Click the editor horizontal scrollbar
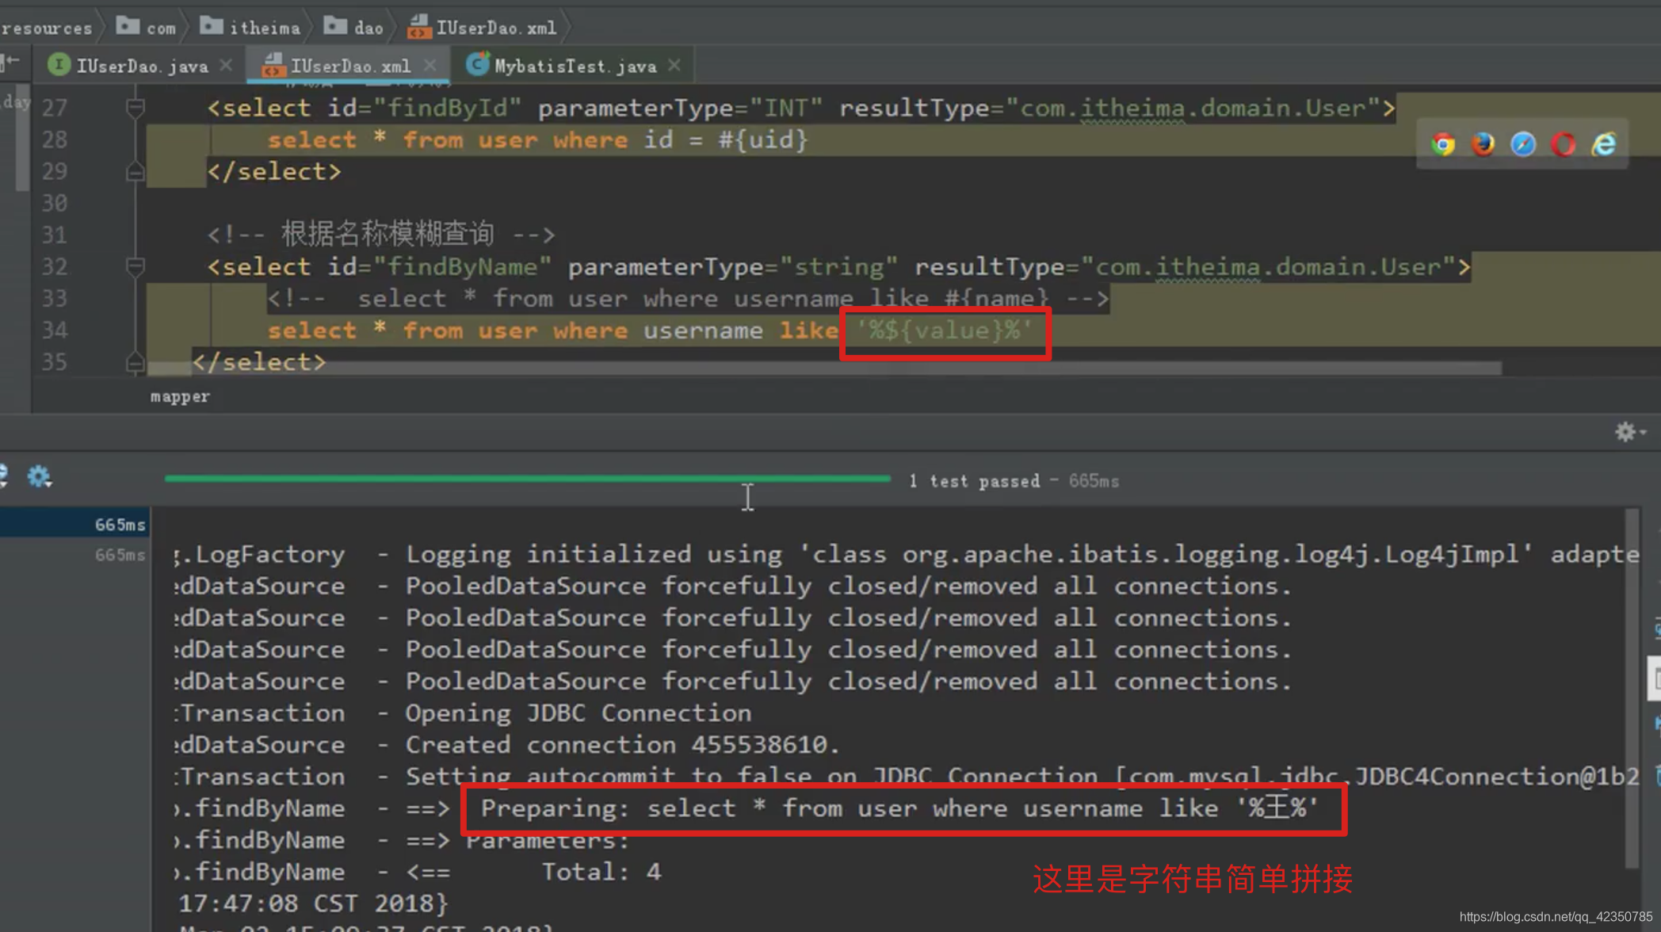The image size is (1661, 932). (824, 369)
